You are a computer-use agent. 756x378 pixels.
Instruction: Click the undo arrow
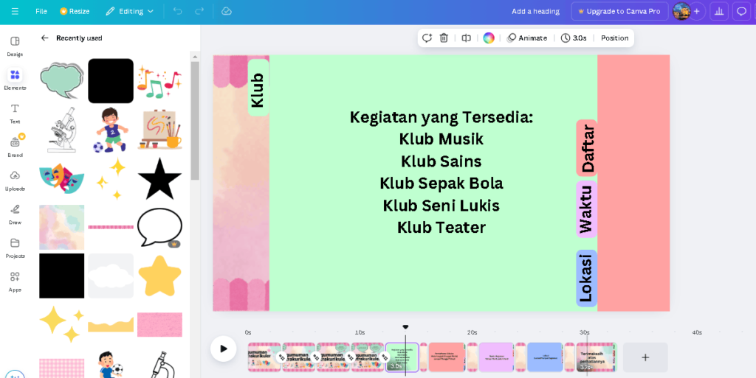pos(177,11)
